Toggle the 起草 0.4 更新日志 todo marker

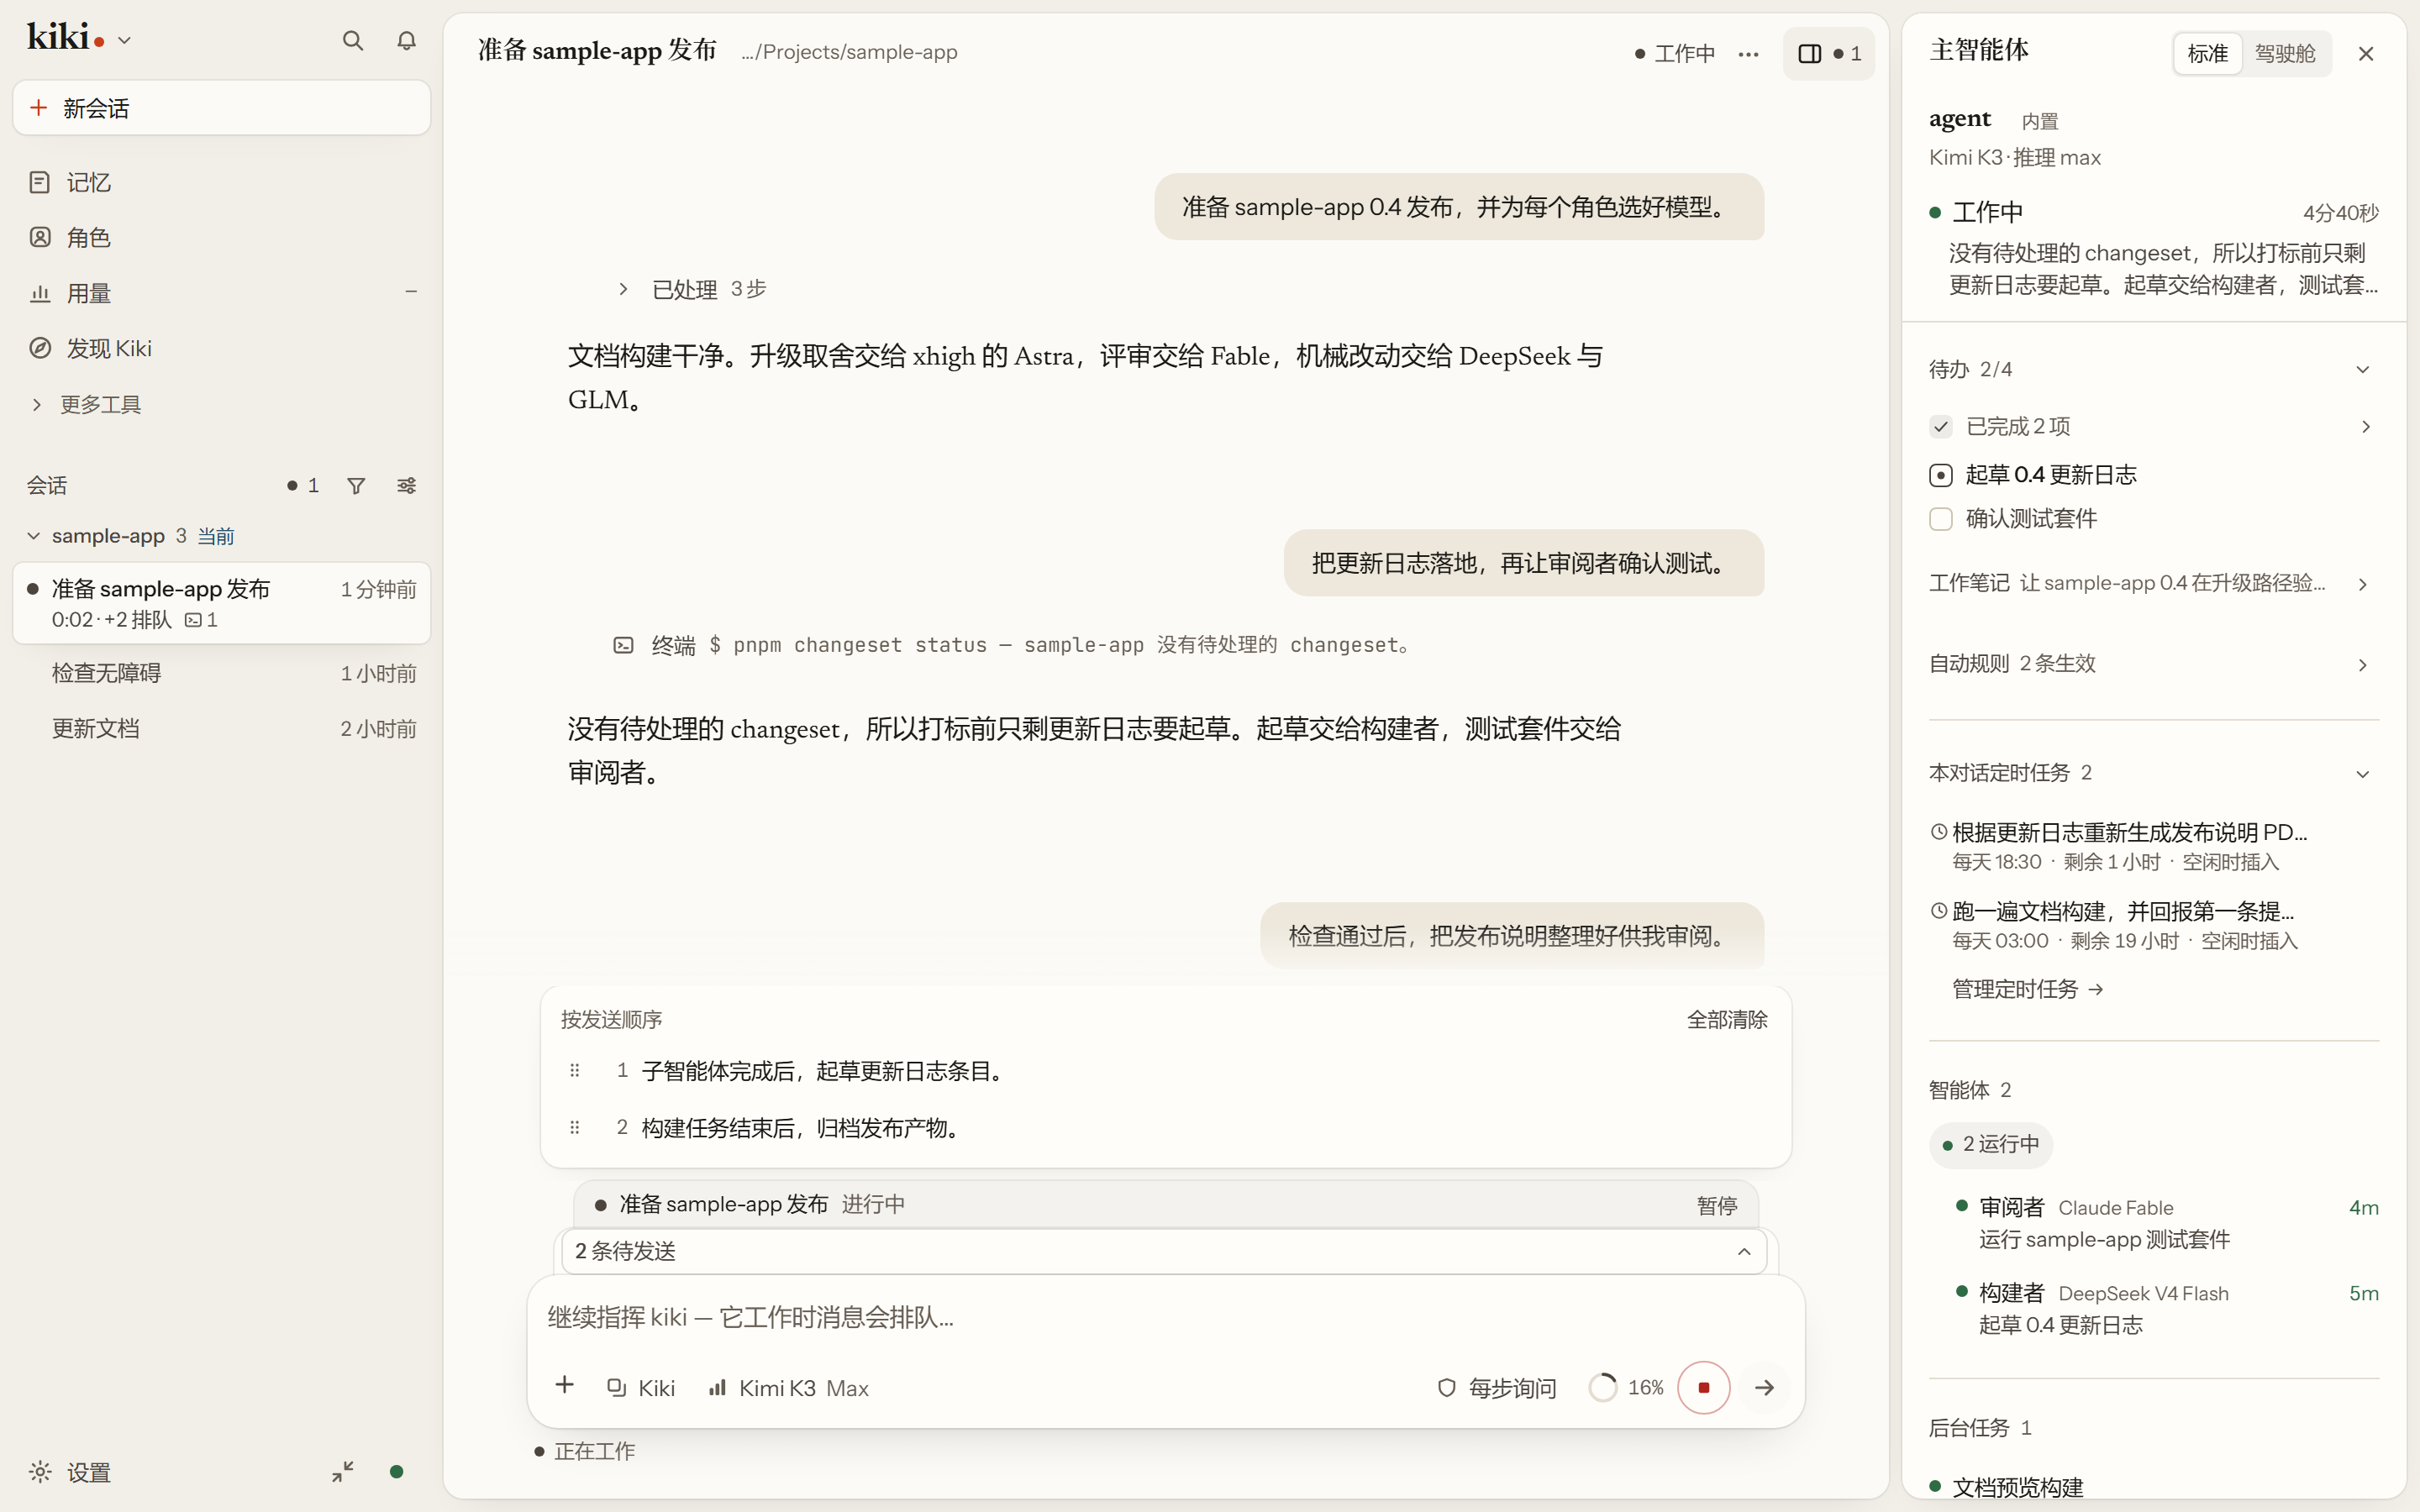coord(1940,475)
